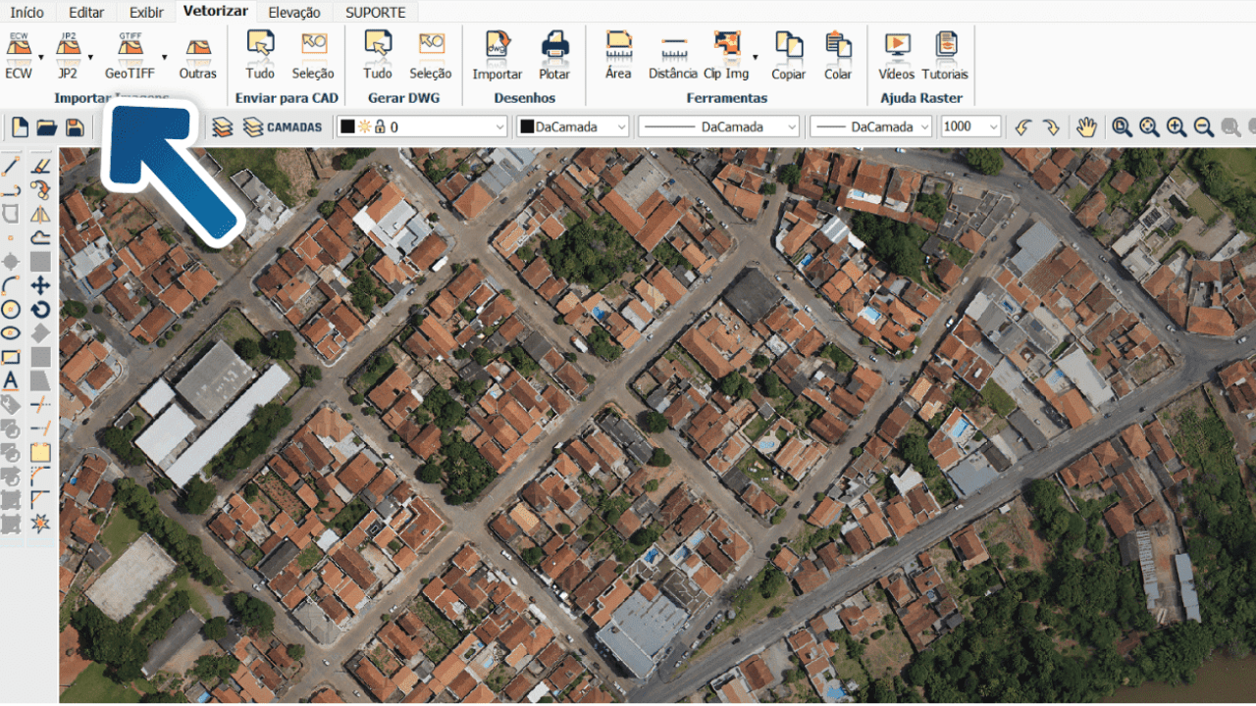
Task: Switch to the Início tab
Action: 26,12
